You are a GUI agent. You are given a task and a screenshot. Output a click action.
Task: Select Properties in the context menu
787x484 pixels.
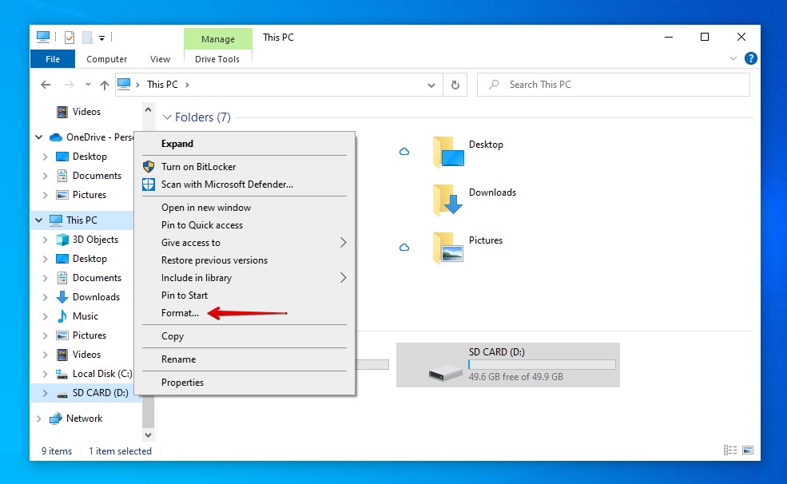tap(182, 383)
